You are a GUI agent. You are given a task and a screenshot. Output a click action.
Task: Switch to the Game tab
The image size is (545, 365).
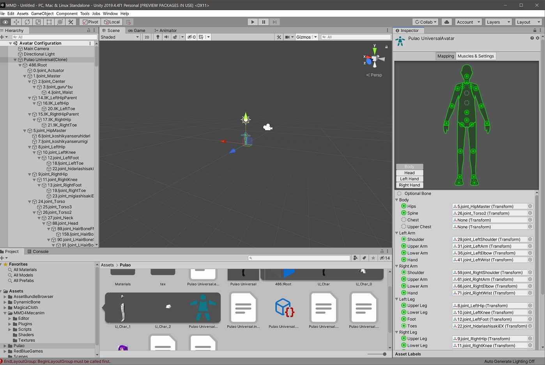(x=137, y=30)
